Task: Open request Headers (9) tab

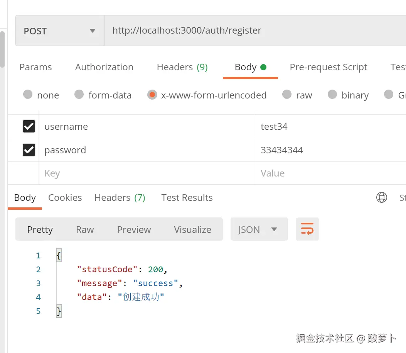Action: coord(182,67)
